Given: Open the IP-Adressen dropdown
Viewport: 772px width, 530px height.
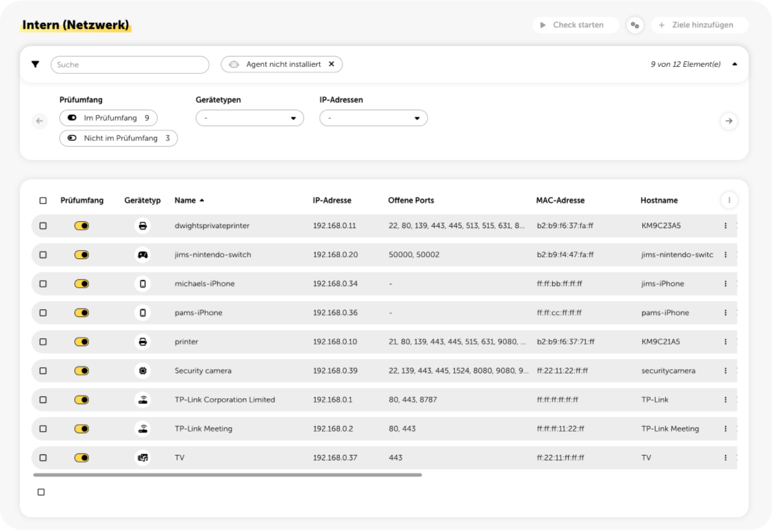Looking at the screenshot, I should pos(373,118).
